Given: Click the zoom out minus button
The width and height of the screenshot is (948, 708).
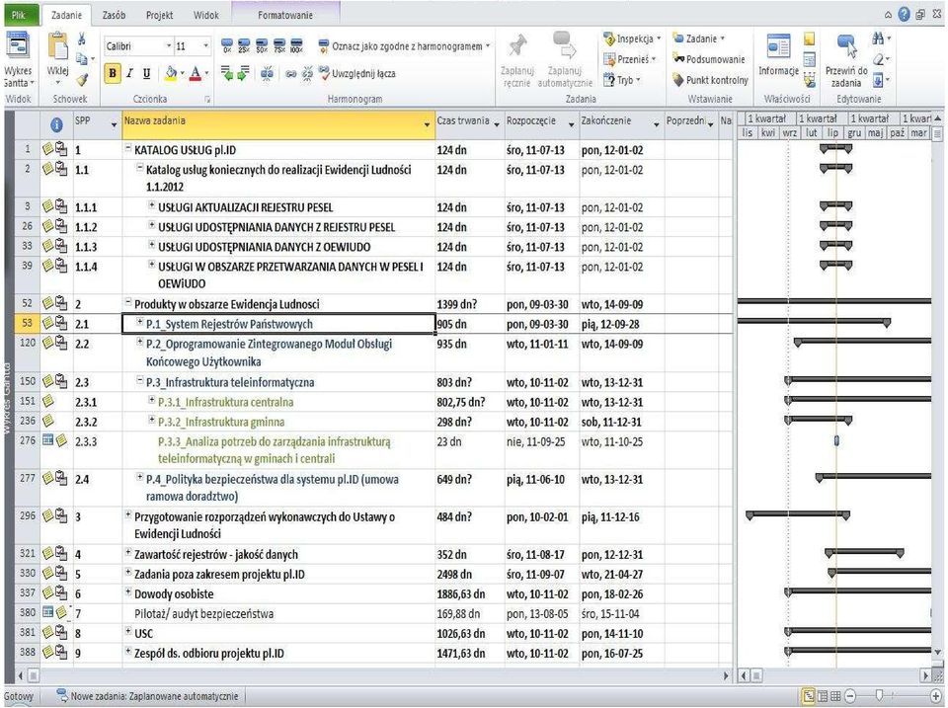Looking at the screenshot, I should click(x=851, y=696).
